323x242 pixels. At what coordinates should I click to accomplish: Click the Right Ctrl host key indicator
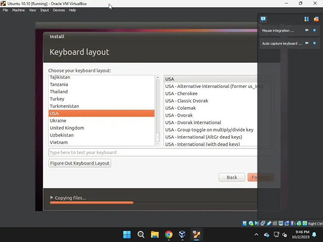[x=315, y=224]
